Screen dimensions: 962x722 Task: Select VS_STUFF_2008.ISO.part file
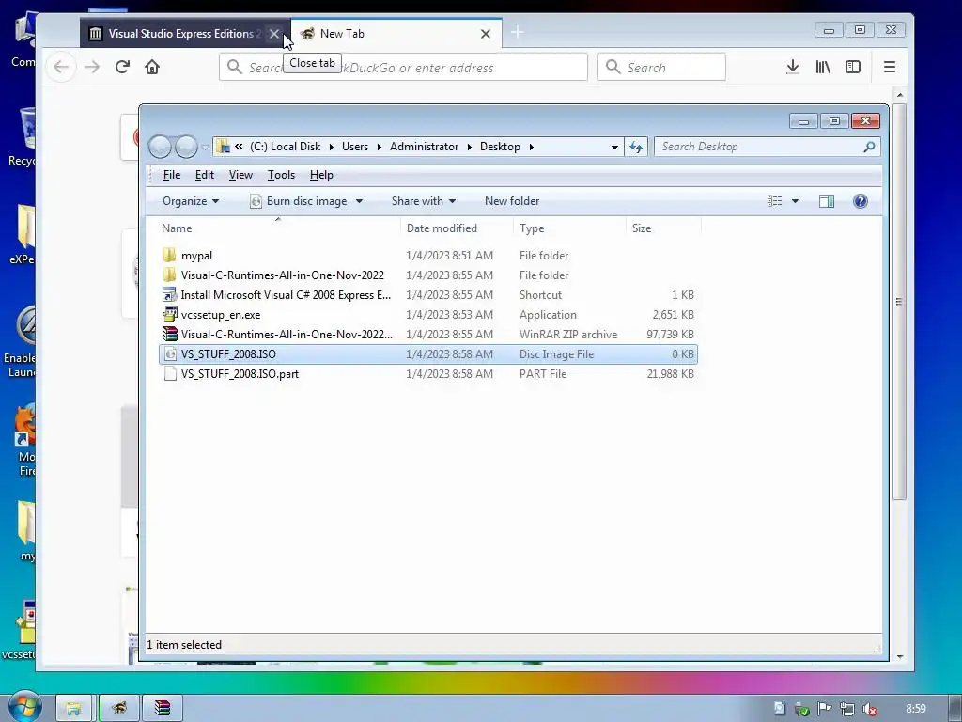(427, 374)
